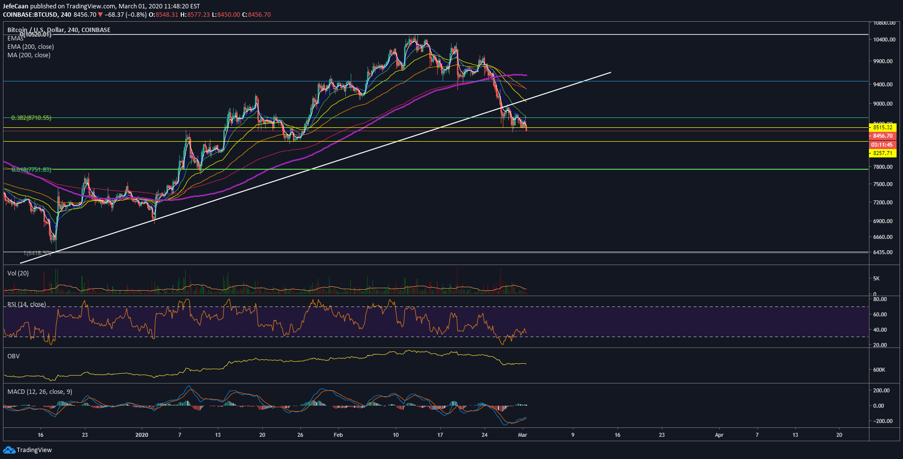Click the 1(6418.50) Fibonacci level label
Screen dimensions: 903x459
[37, 253]
